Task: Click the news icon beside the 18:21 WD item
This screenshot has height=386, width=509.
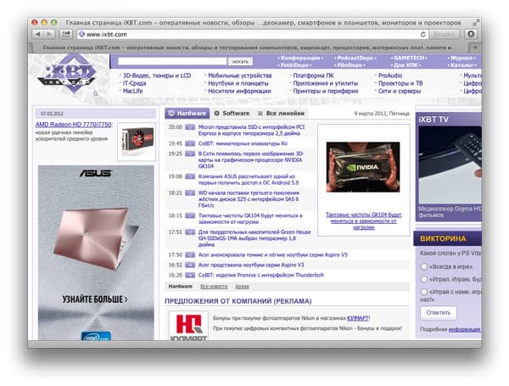Action: point(190,193)
